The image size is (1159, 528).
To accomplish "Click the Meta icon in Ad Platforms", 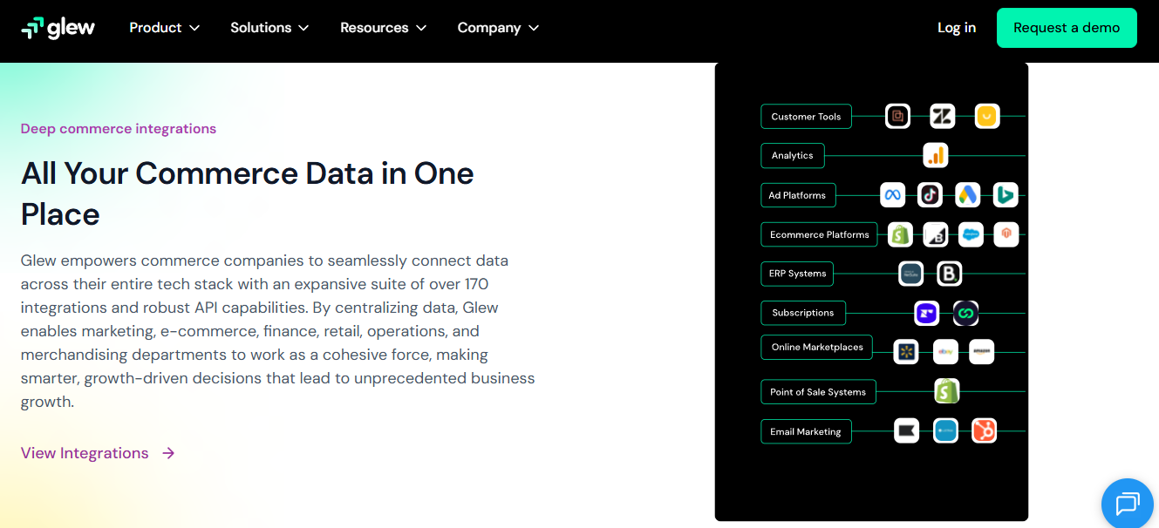I will (x=892, y=194).
